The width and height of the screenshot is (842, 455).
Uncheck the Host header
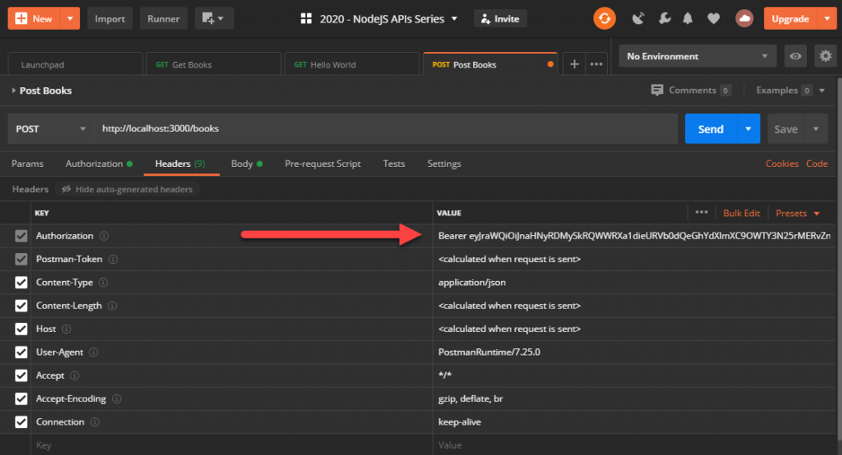click(21, 329)
